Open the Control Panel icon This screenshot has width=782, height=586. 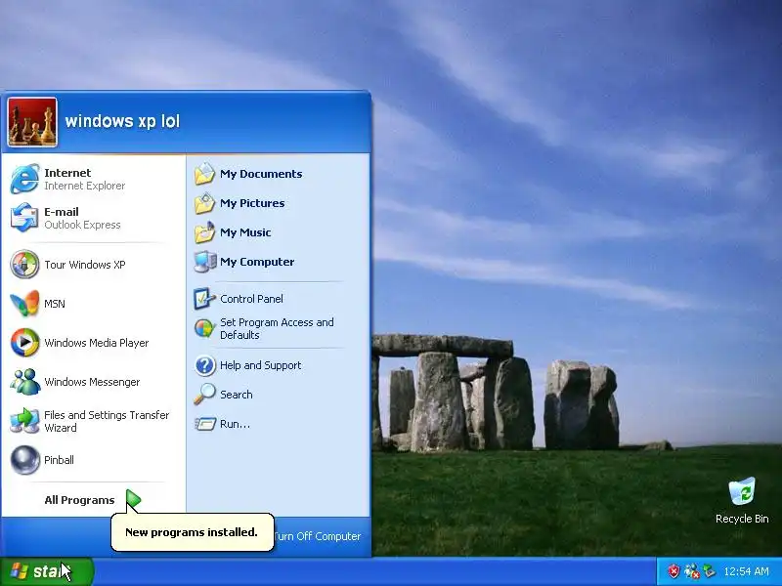point(204,299)
